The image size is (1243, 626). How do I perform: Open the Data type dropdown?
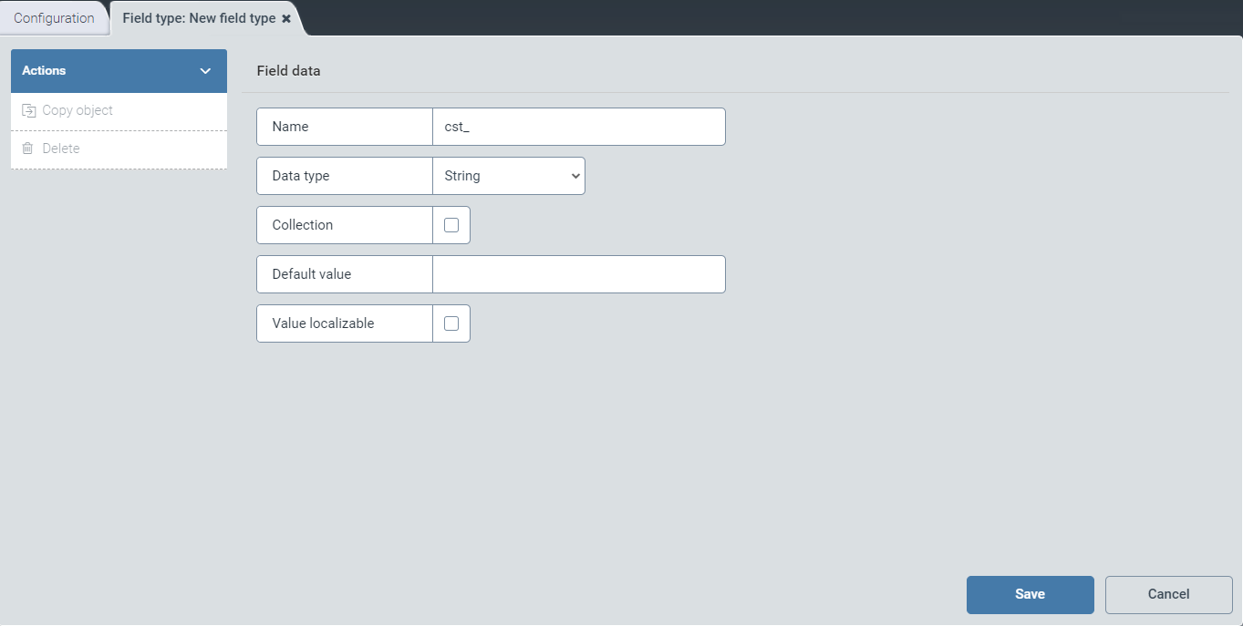point(508,176)
